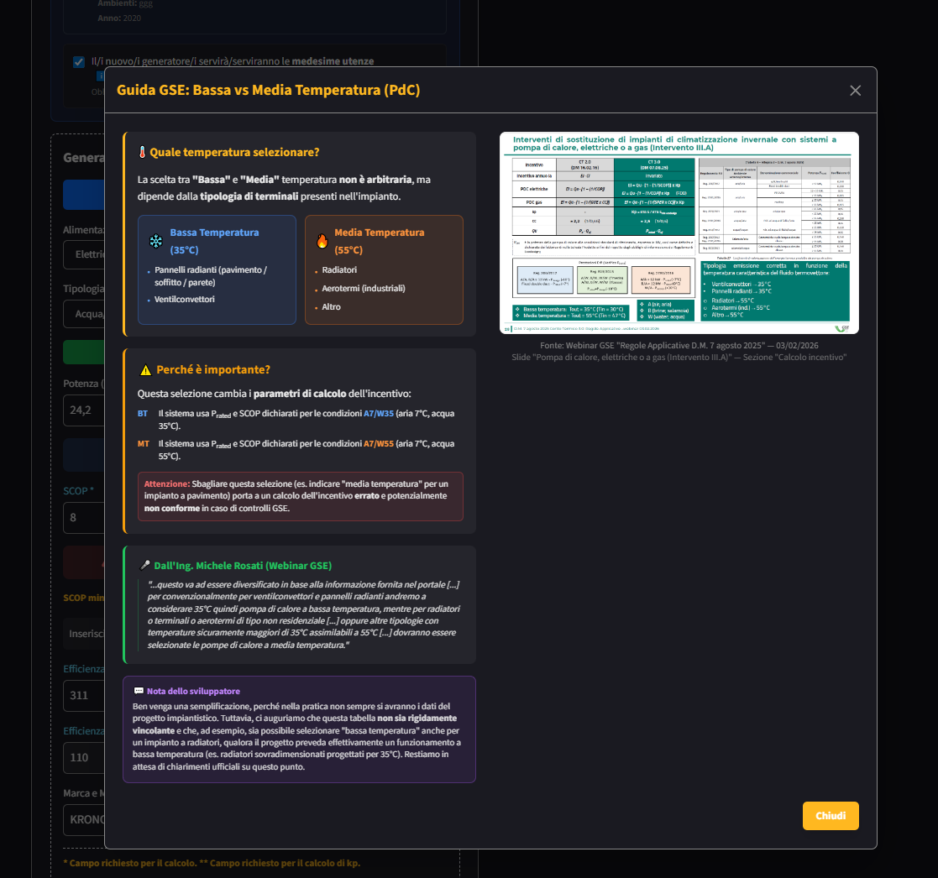Click the Potenza field containing 24,2
This screenshot has height=878, width=938.
coord(84,410)
